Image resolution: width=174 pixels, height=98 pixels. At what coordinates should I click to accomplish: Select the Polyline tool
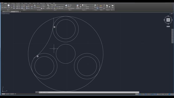point(5,6)
